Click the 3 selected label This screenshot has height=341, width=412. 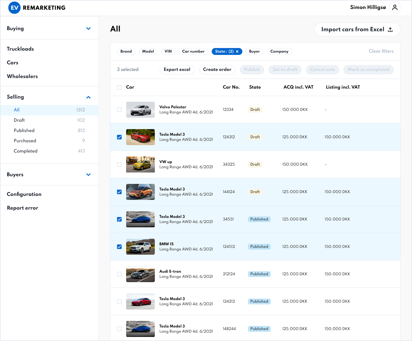coord(128,70)
